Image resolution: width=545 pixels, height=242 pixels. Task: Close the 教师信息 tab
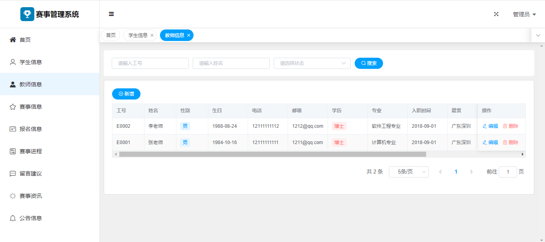coord(189,35)
